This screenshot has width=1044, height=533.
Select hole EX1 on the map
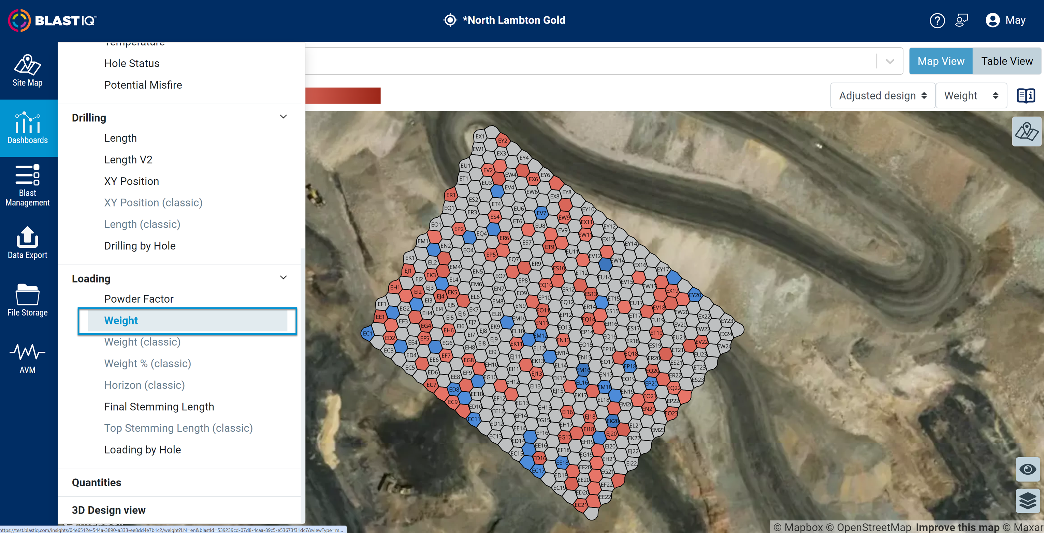[480, 136]
